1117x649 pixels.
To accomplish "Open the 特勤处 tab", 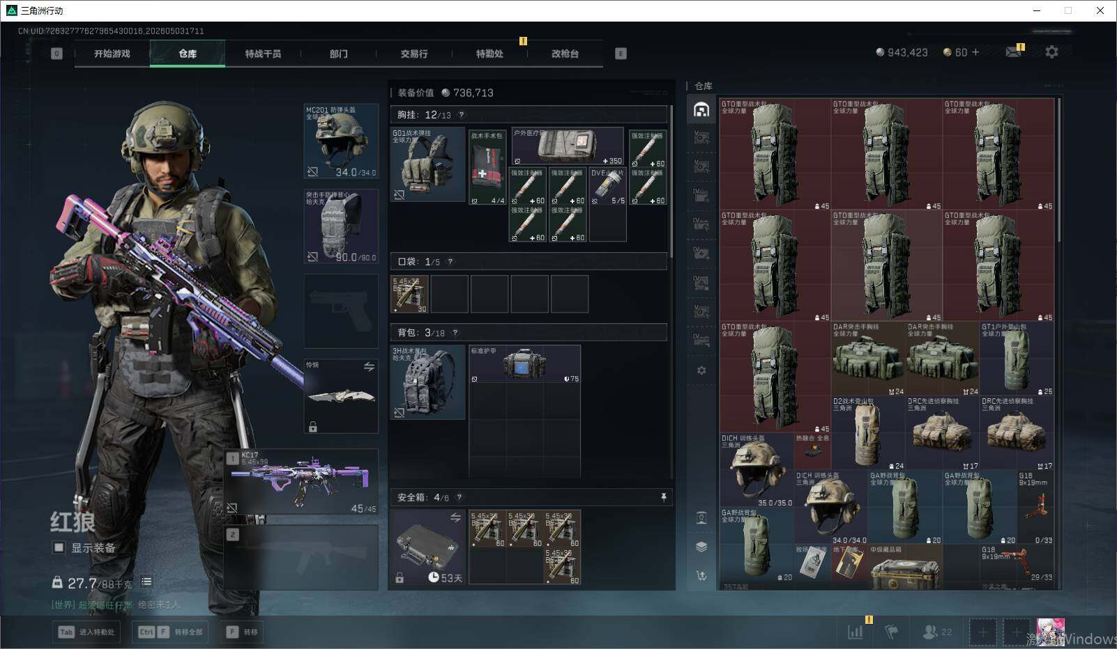I will (x=489, y=54).
